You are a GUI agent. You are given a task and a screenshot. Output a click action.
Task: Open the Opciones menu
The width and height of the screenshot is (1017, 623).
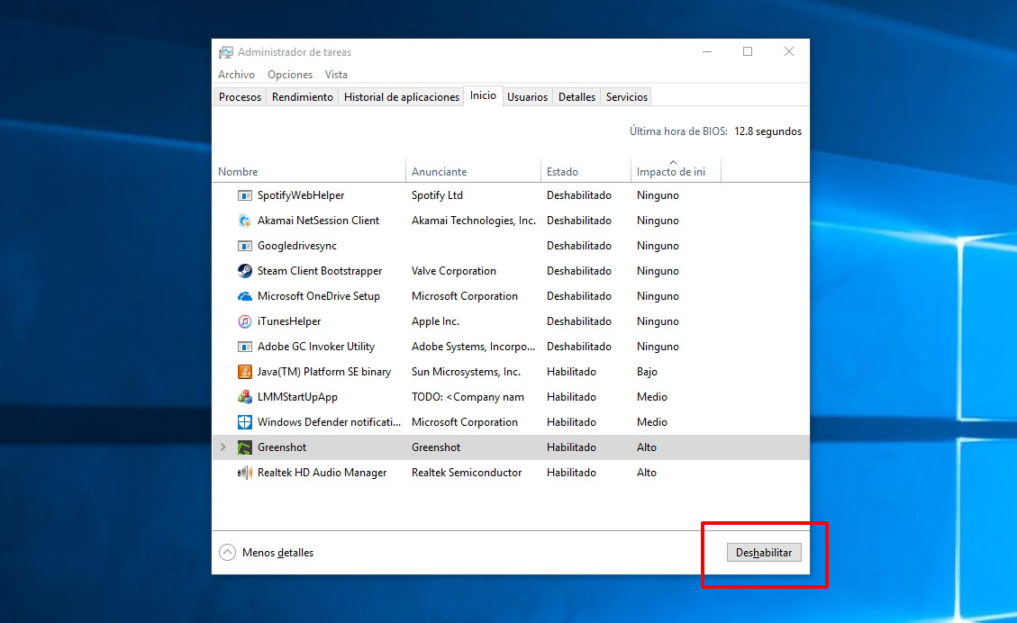pyautogui.click(x=289, y=74)
